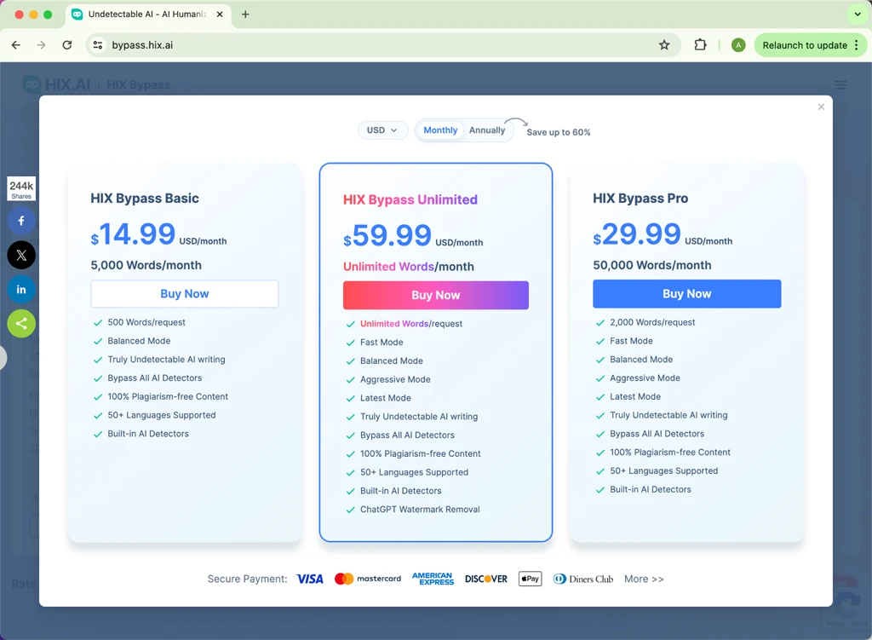Open the hamburger menu in page header
872x640 pixels.
tap(840, 85)
